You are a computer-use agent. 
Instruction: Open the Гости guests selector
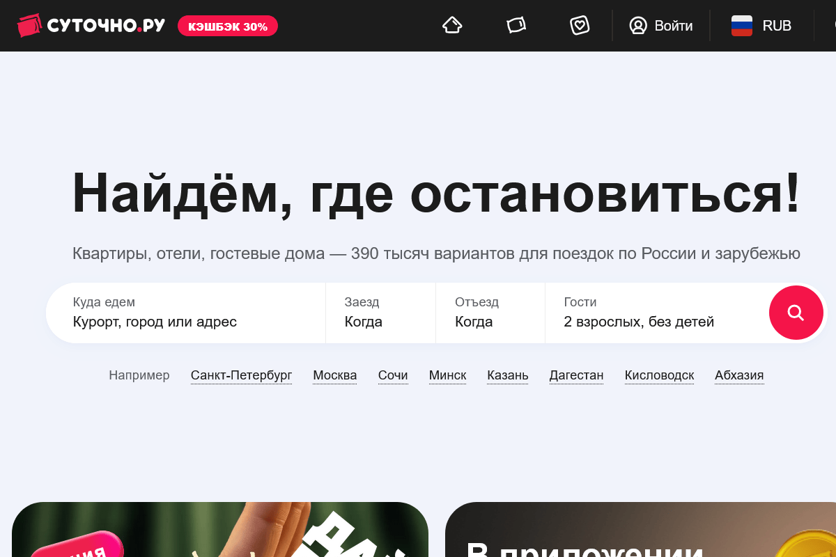point(657,313)
